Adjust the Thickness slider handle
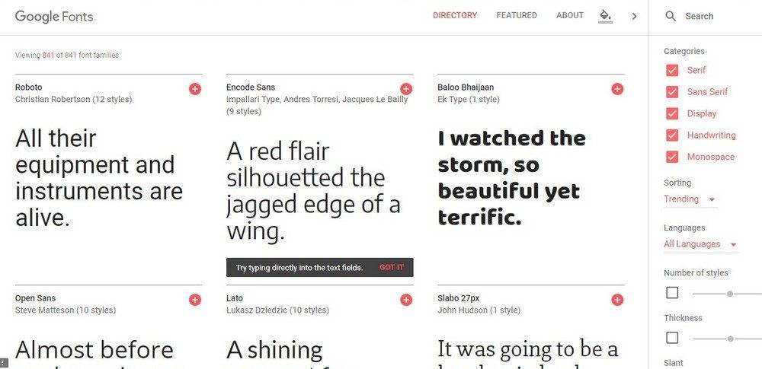The width and height of the screenshot is (762, 369). [730, 339]
